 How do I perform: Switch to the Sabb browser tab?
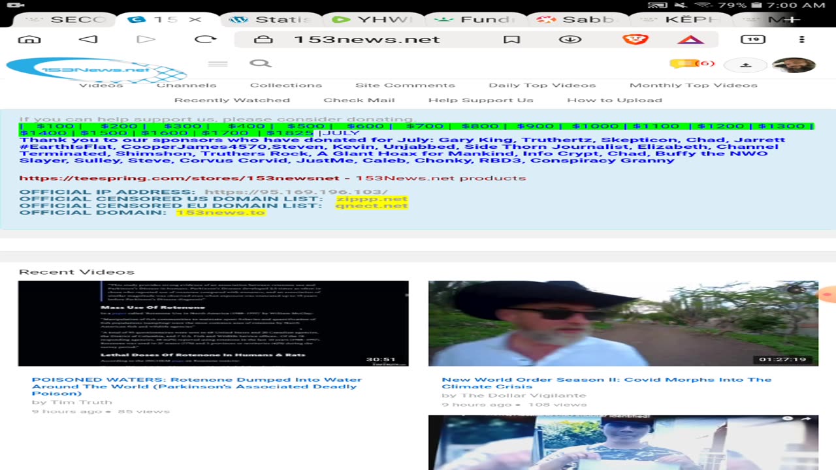coord(575,20)
